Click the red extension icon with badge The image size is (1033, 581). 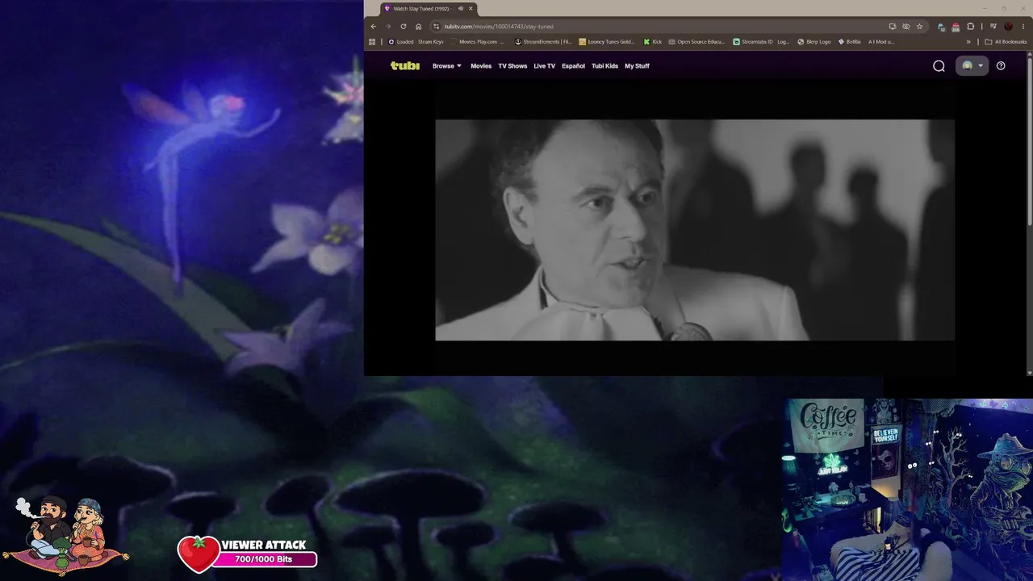956,27
